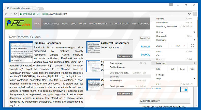
Task: Click the page scrollbar down arrow
Action: coord(196,106)
